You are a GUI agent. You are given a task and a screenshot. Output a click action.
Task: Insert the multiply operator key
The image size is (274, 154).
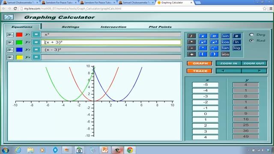(191, 42)
